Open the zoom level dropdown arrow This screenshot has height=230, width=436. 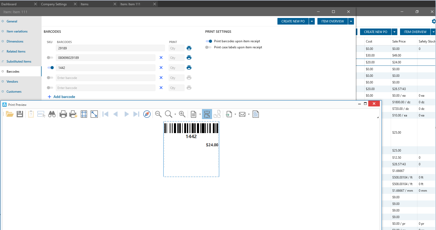pos(175,114)
